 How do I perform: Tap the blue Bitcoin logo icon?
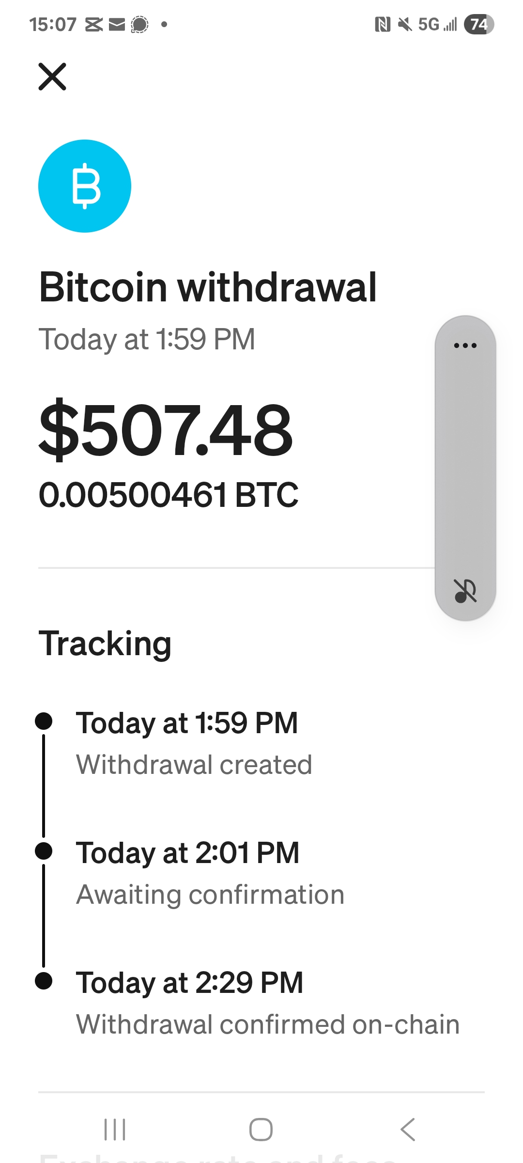click(85, 186)
